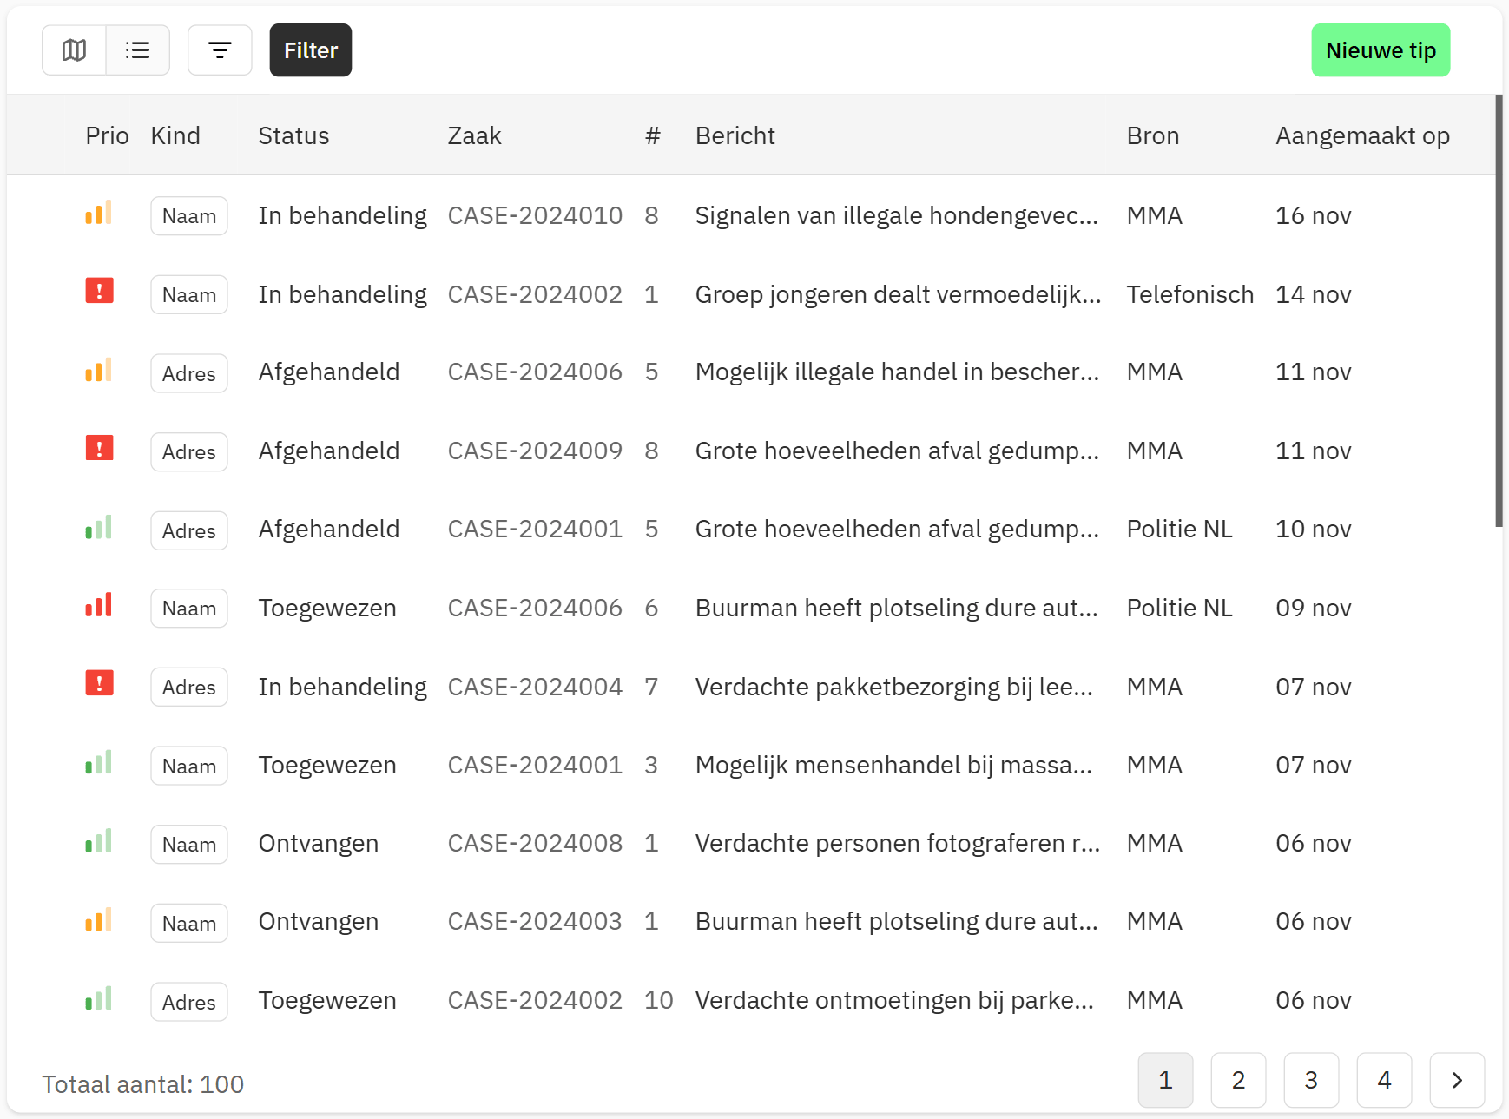1509x1119 pixels.
Task: Switch to list view
Action: pyautogui.click(x=137, y=50)
